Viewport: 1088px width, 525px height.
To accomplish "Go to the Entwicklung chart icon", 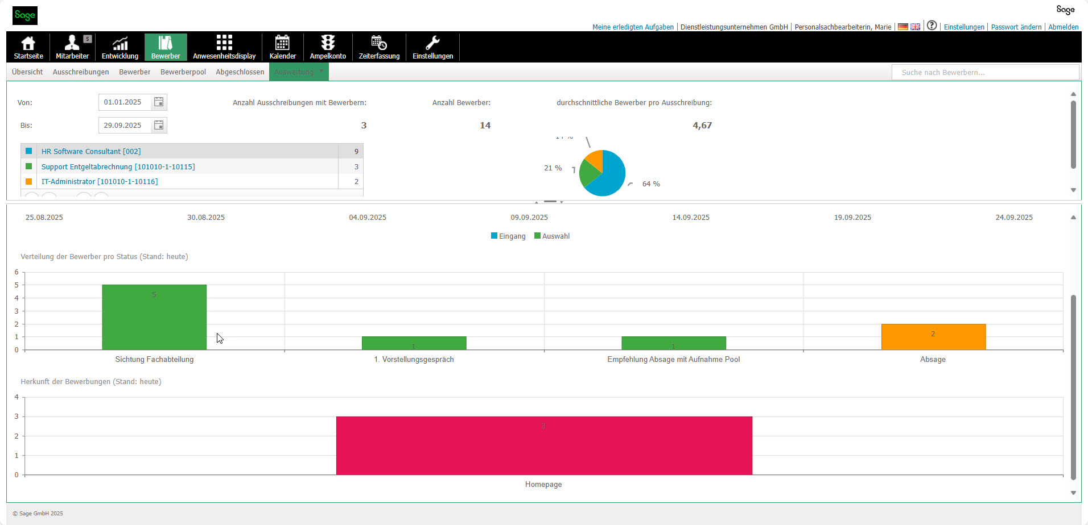I will (x=119, y=47).
